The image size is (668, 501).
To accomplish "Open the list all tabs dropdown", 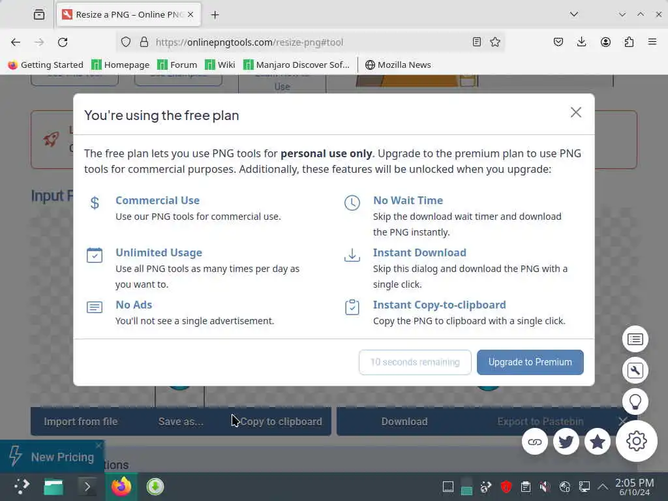I will pos(574,14).
